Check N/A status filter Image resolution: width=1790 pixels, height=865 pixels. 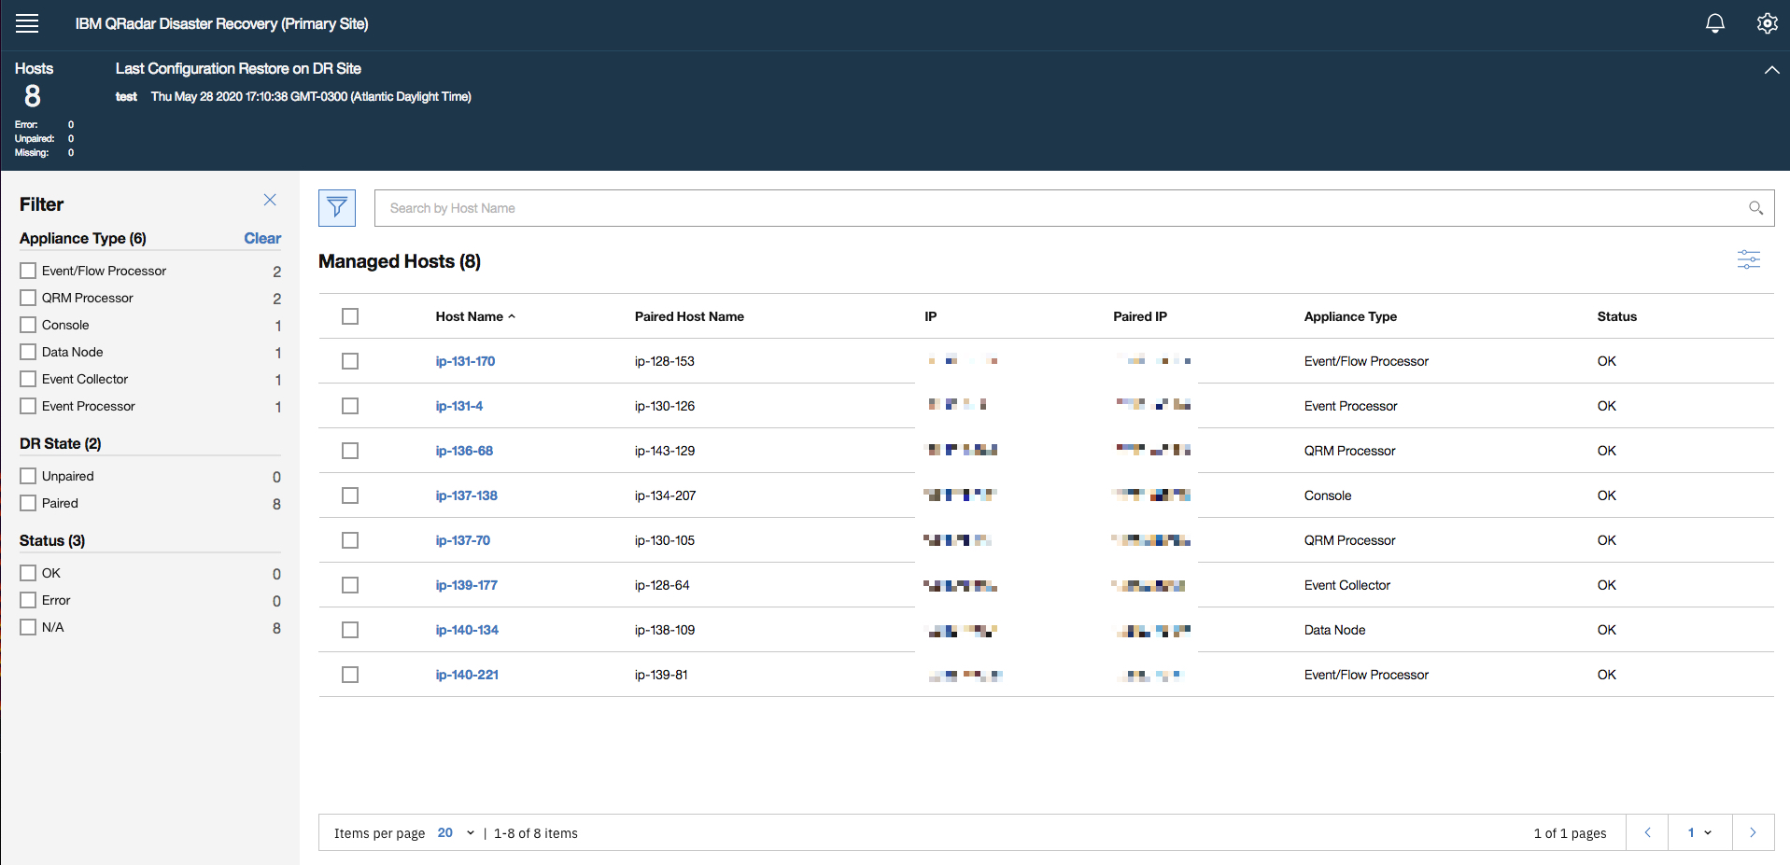28,627
